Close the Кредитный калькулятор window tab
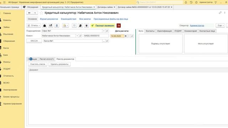Viewport: 228px width, 128px height. 94,7
